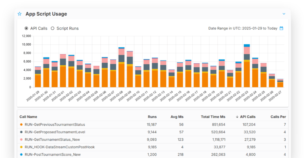Open RUN-PostTournamentScore_New row
The height and width of the screenshot is (158, 305).
point(153,154)
